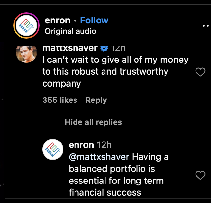Click mattxshaver's comment text about trustworthy company
The height and width of the screenshot is (203, 211).
tap(115, 72)
